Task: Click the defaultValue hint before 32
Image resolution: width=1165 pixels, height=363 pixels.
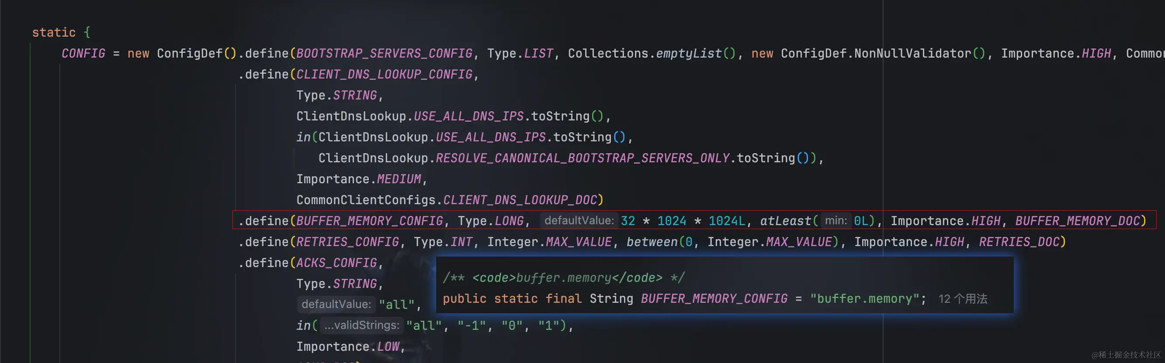Action: click(x=579, y=220)
